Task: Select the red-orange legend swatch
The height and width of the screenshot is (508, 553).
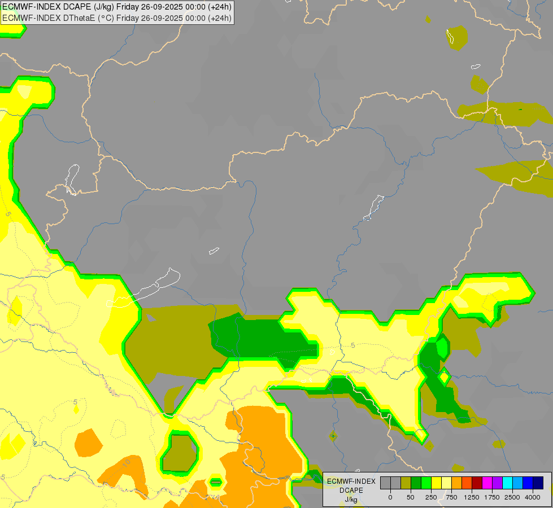Action: coord(467,483)
